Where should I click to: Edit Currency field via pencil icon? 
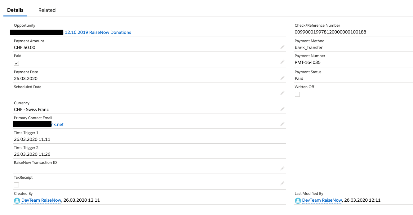282,109
